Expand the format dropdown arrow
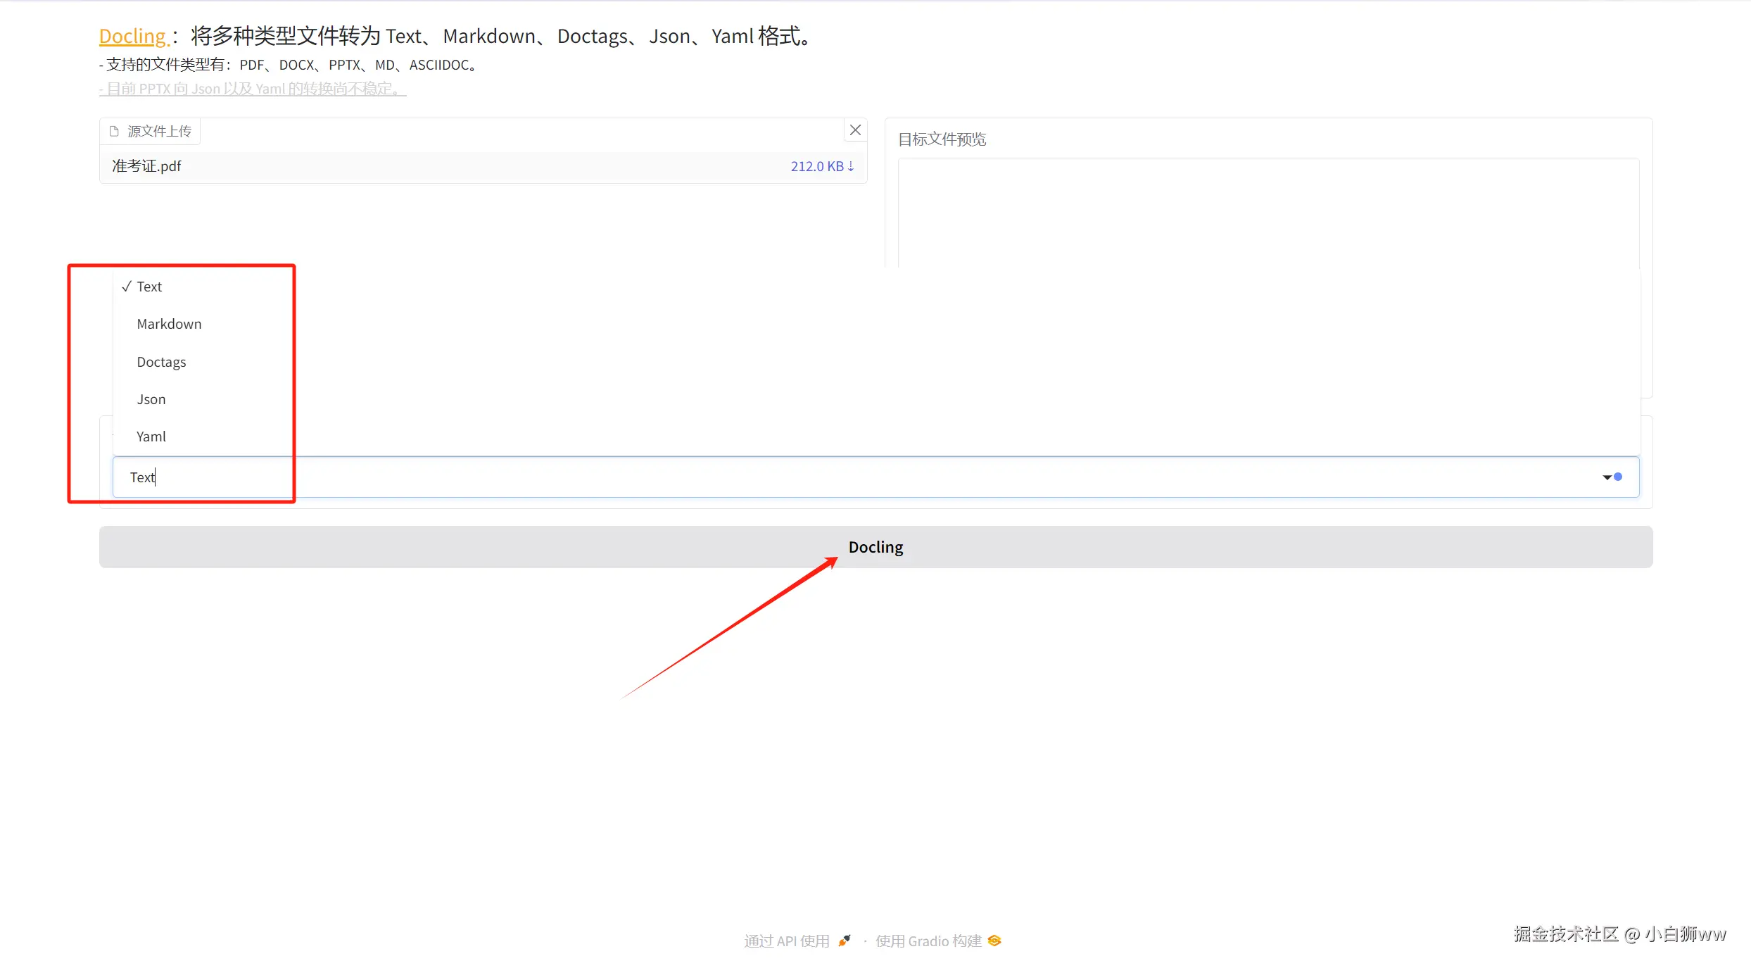This screenshot has width=1751, height=968. [x=1607, y=477]
